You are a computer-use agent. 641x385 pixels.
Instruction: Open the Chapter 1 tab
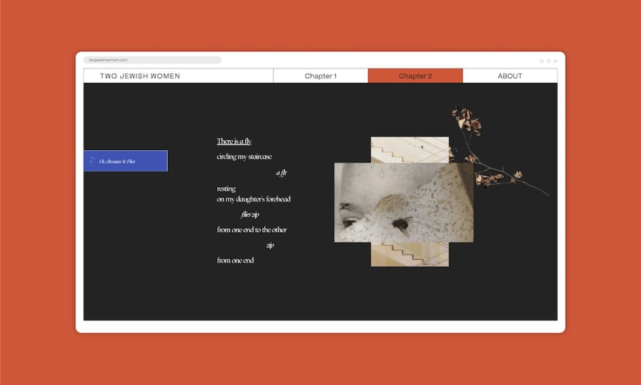point(320,76)
